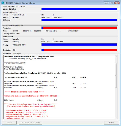
Task: Click the Unsteady Flow Simulation progress bar
Action: [79, 28]
